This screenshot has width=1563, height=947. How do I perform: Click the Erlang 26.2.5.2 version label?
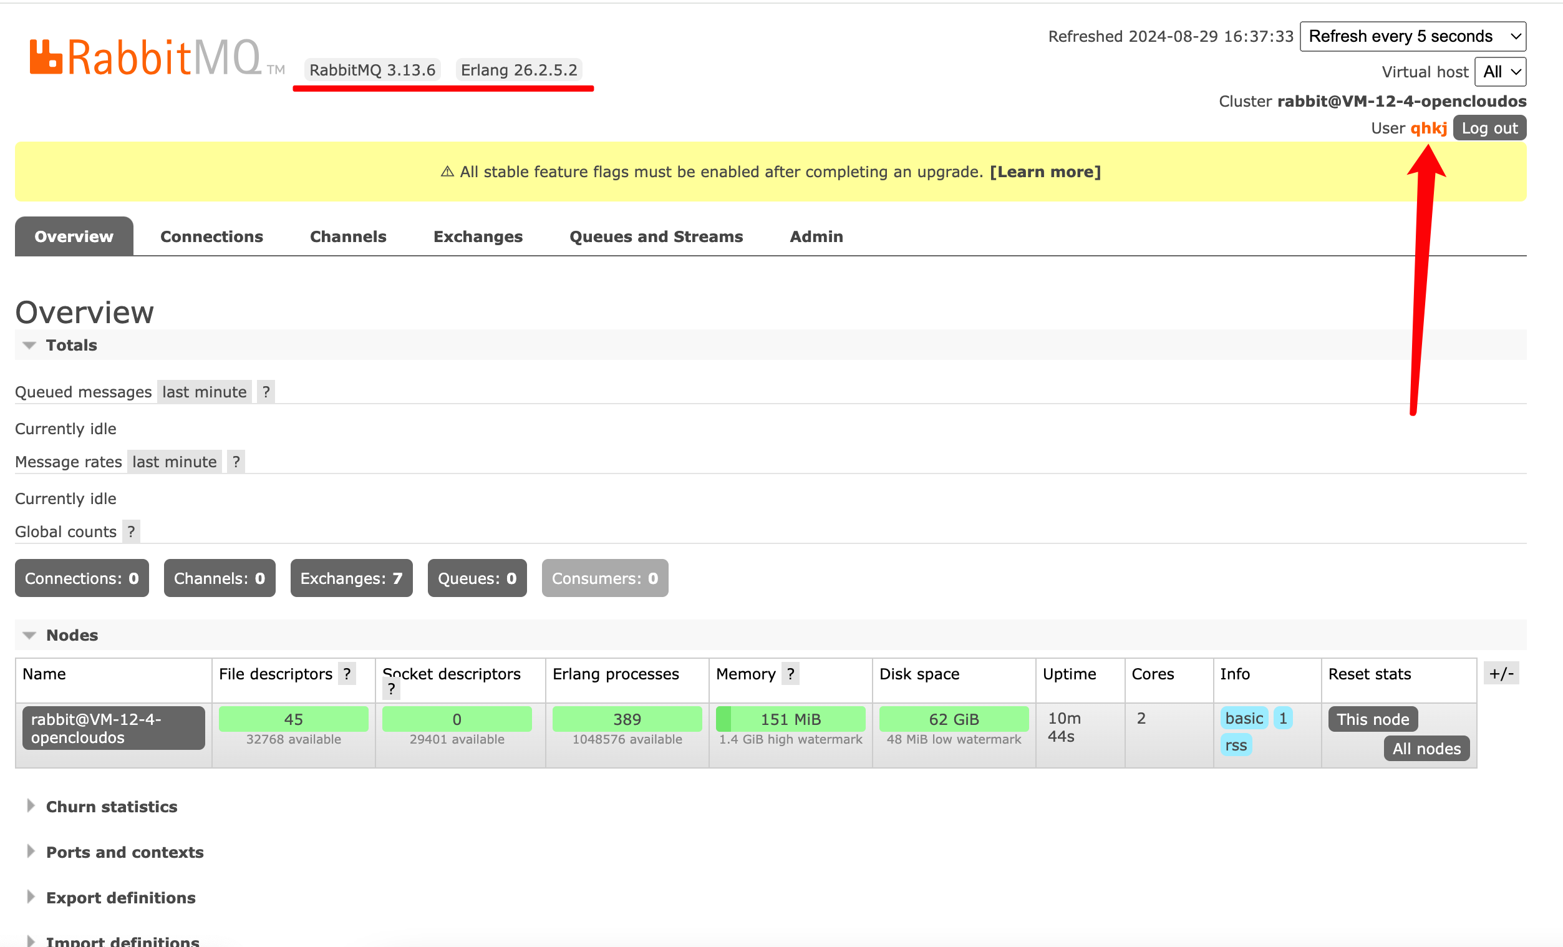[x=519, y=70]
